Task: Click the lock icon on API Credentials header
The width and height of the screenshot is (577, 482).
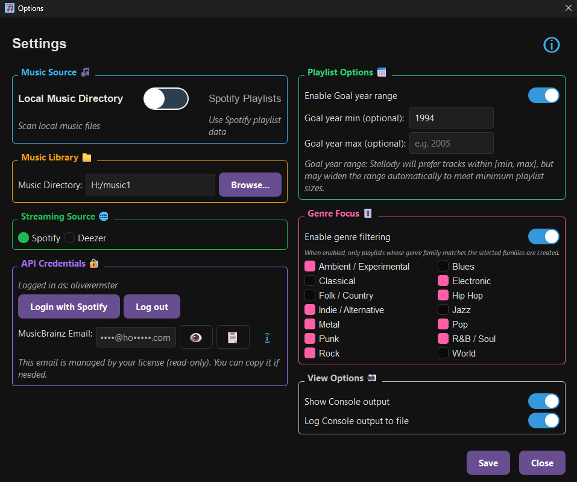Action: [94, 264]
